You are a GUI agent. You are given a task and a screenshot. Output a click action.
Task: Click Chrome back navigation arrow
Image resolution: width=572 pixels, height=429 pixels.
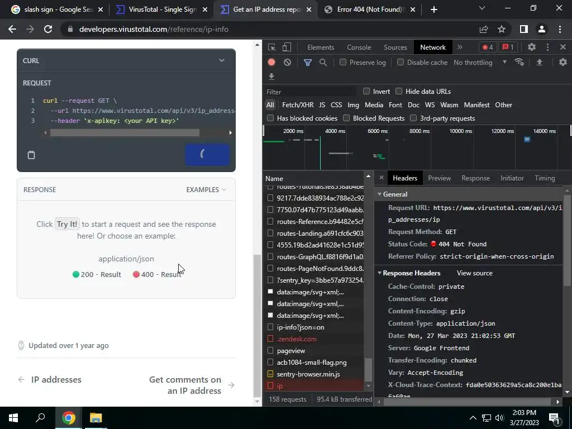point(12,29)
